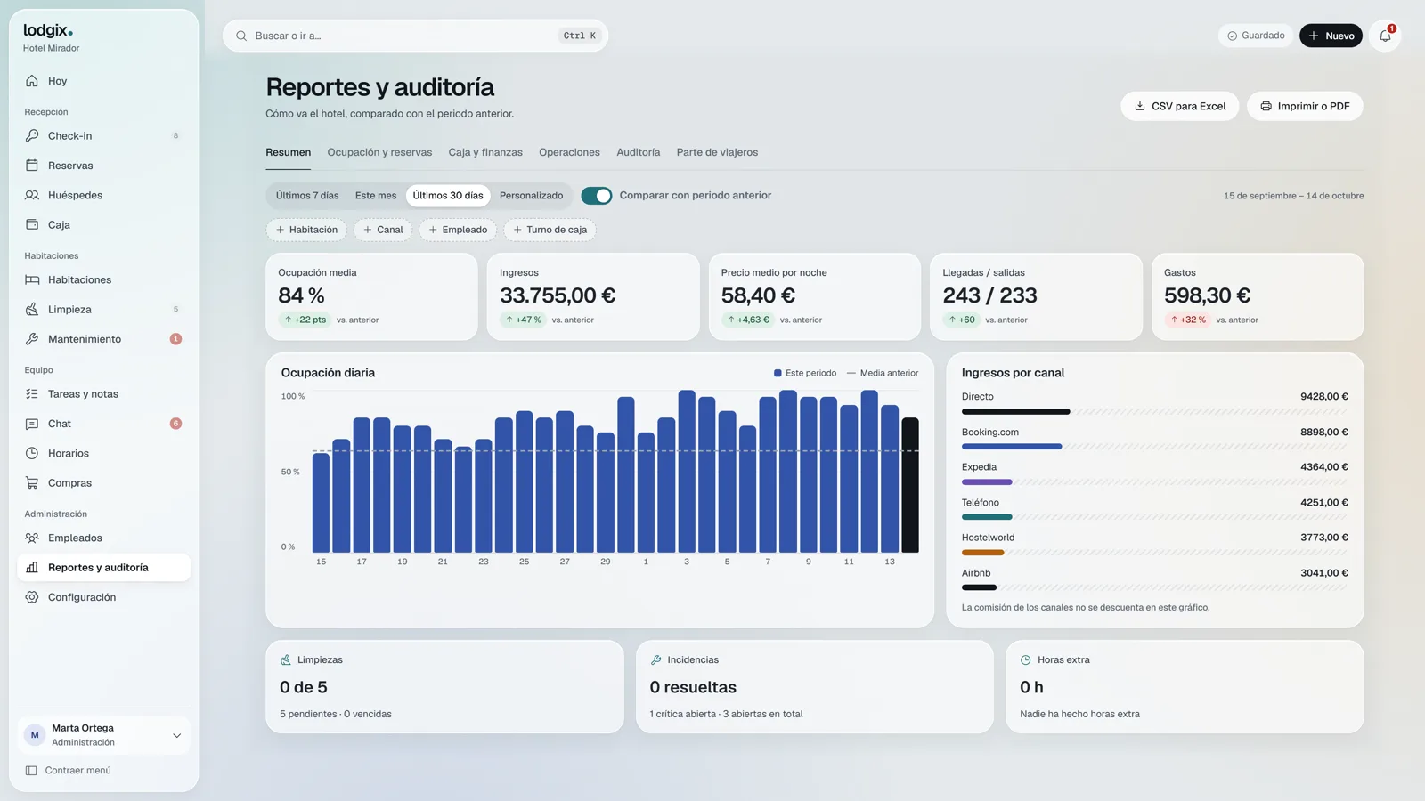
Task: Select the Empleados team icon
Action: click(32, 538)
